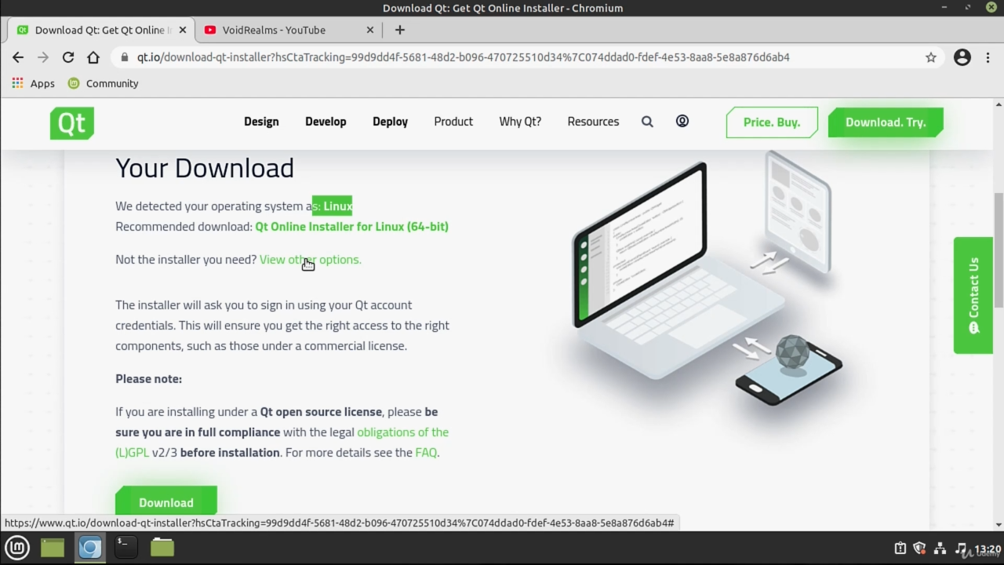Open the Design menu
This screenshot has height=565, width=1004.
[261, 122]
